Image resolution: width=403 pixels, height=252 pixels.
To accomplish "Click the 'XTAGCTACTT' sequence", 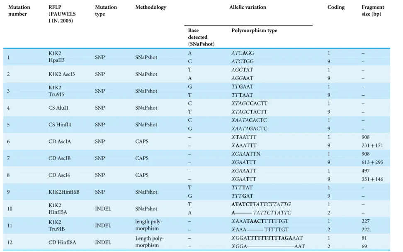I will click(249, 112).
